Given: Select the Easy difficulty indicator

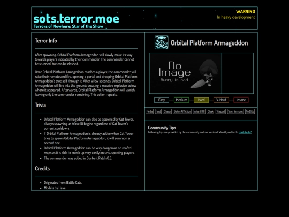Looking at the screenshot, I should point(162,100).
